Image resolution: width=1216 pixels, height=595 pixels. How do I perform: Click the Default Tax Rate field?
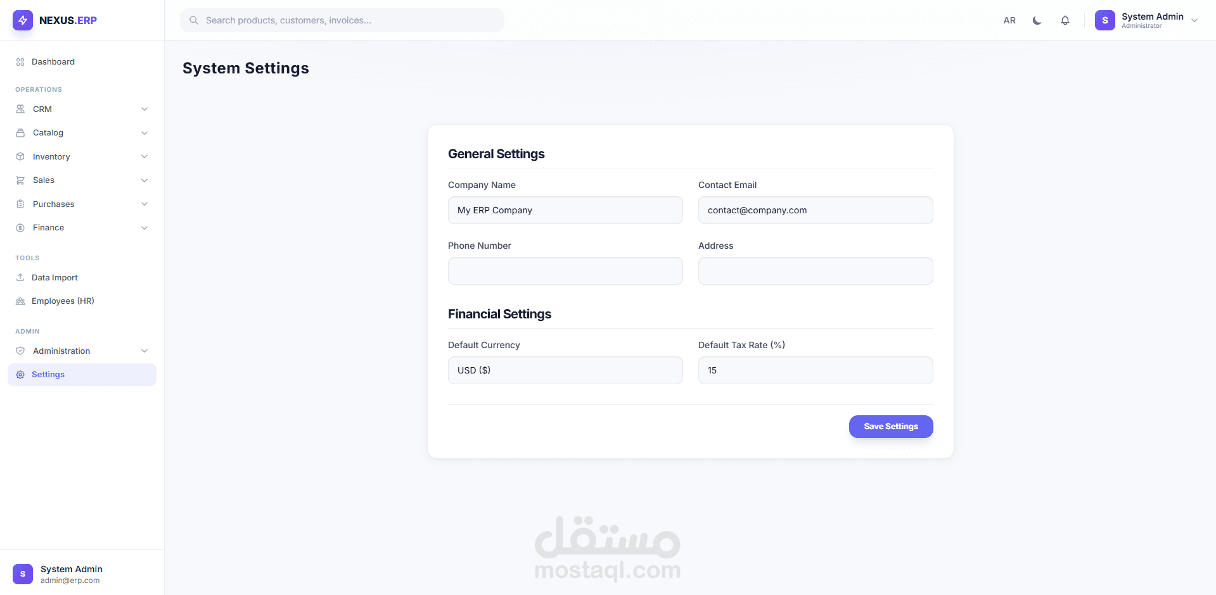(x=816, y=370)
